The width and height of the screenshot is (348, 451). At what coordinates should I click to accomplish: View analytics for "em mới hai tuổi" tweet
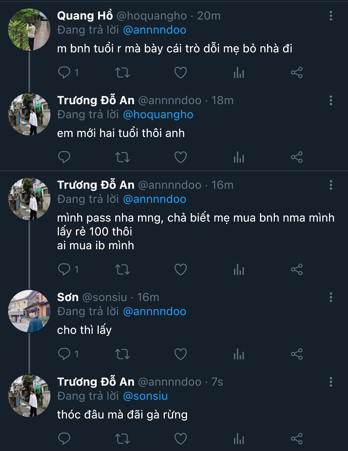[x=239, y=157]
